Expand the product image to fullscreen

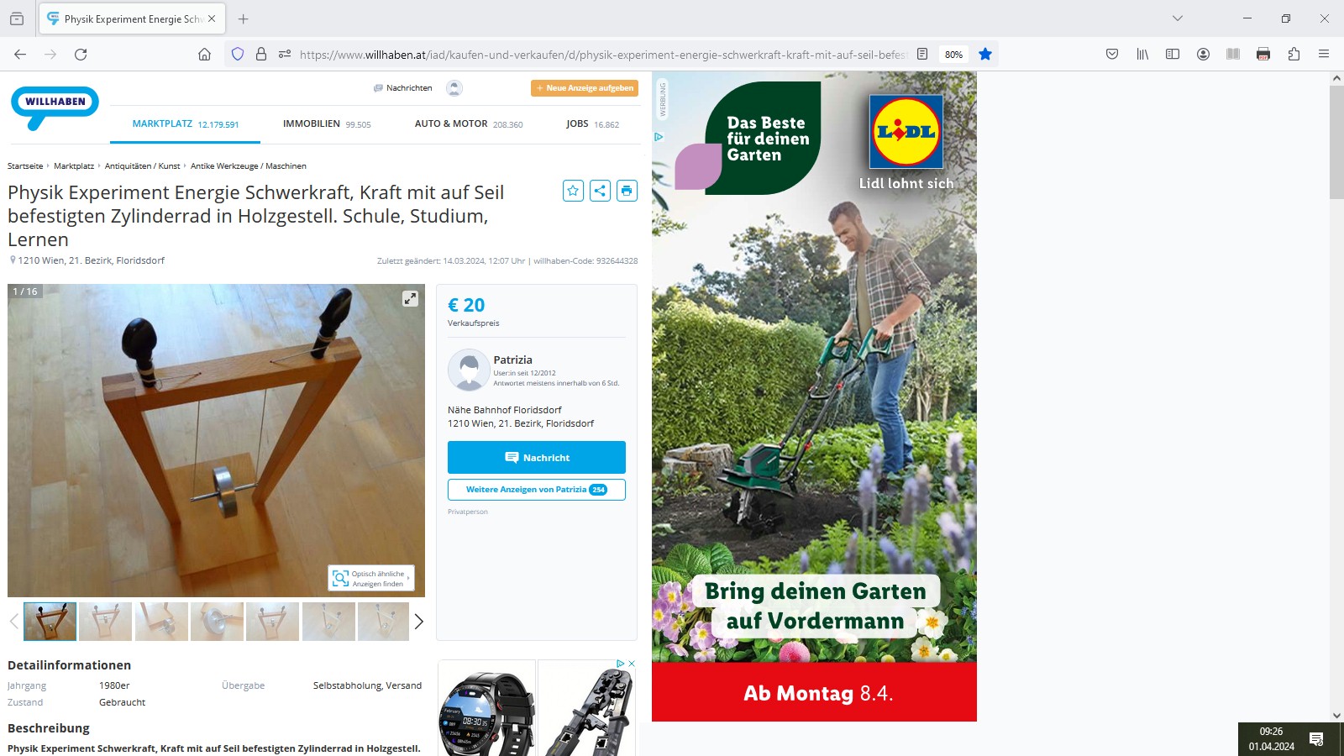click(410, 298)
